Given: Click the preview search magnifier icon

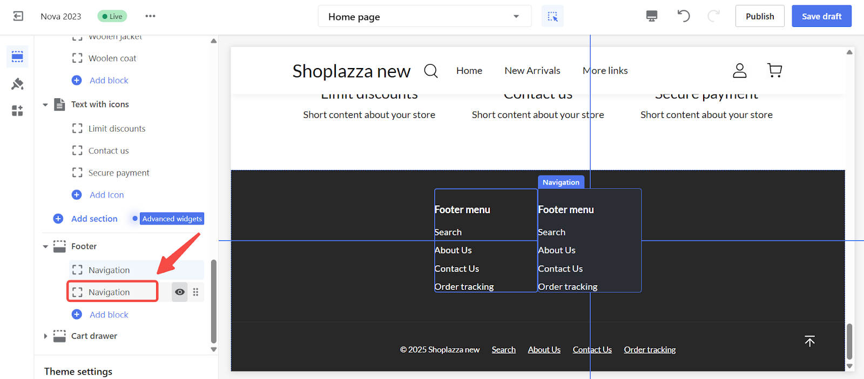Looking at the screenshot, I should coord(431,71).
